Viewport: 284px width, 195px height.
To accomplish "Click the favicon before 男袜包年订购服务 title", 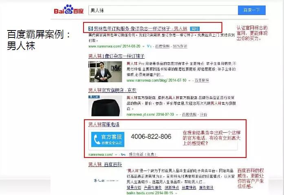I will point(90,28).
